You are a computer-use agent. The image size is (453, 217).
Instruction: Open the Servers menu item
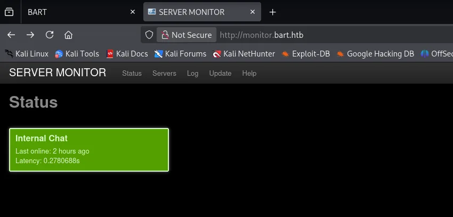click(x=164, y=74)
